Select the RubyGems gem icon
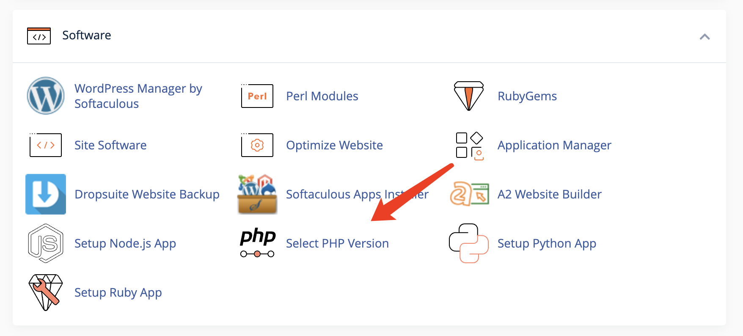Image resolution: width=743 pixels, height=336 pixels. pyautogui.click(x=469, y=96)
